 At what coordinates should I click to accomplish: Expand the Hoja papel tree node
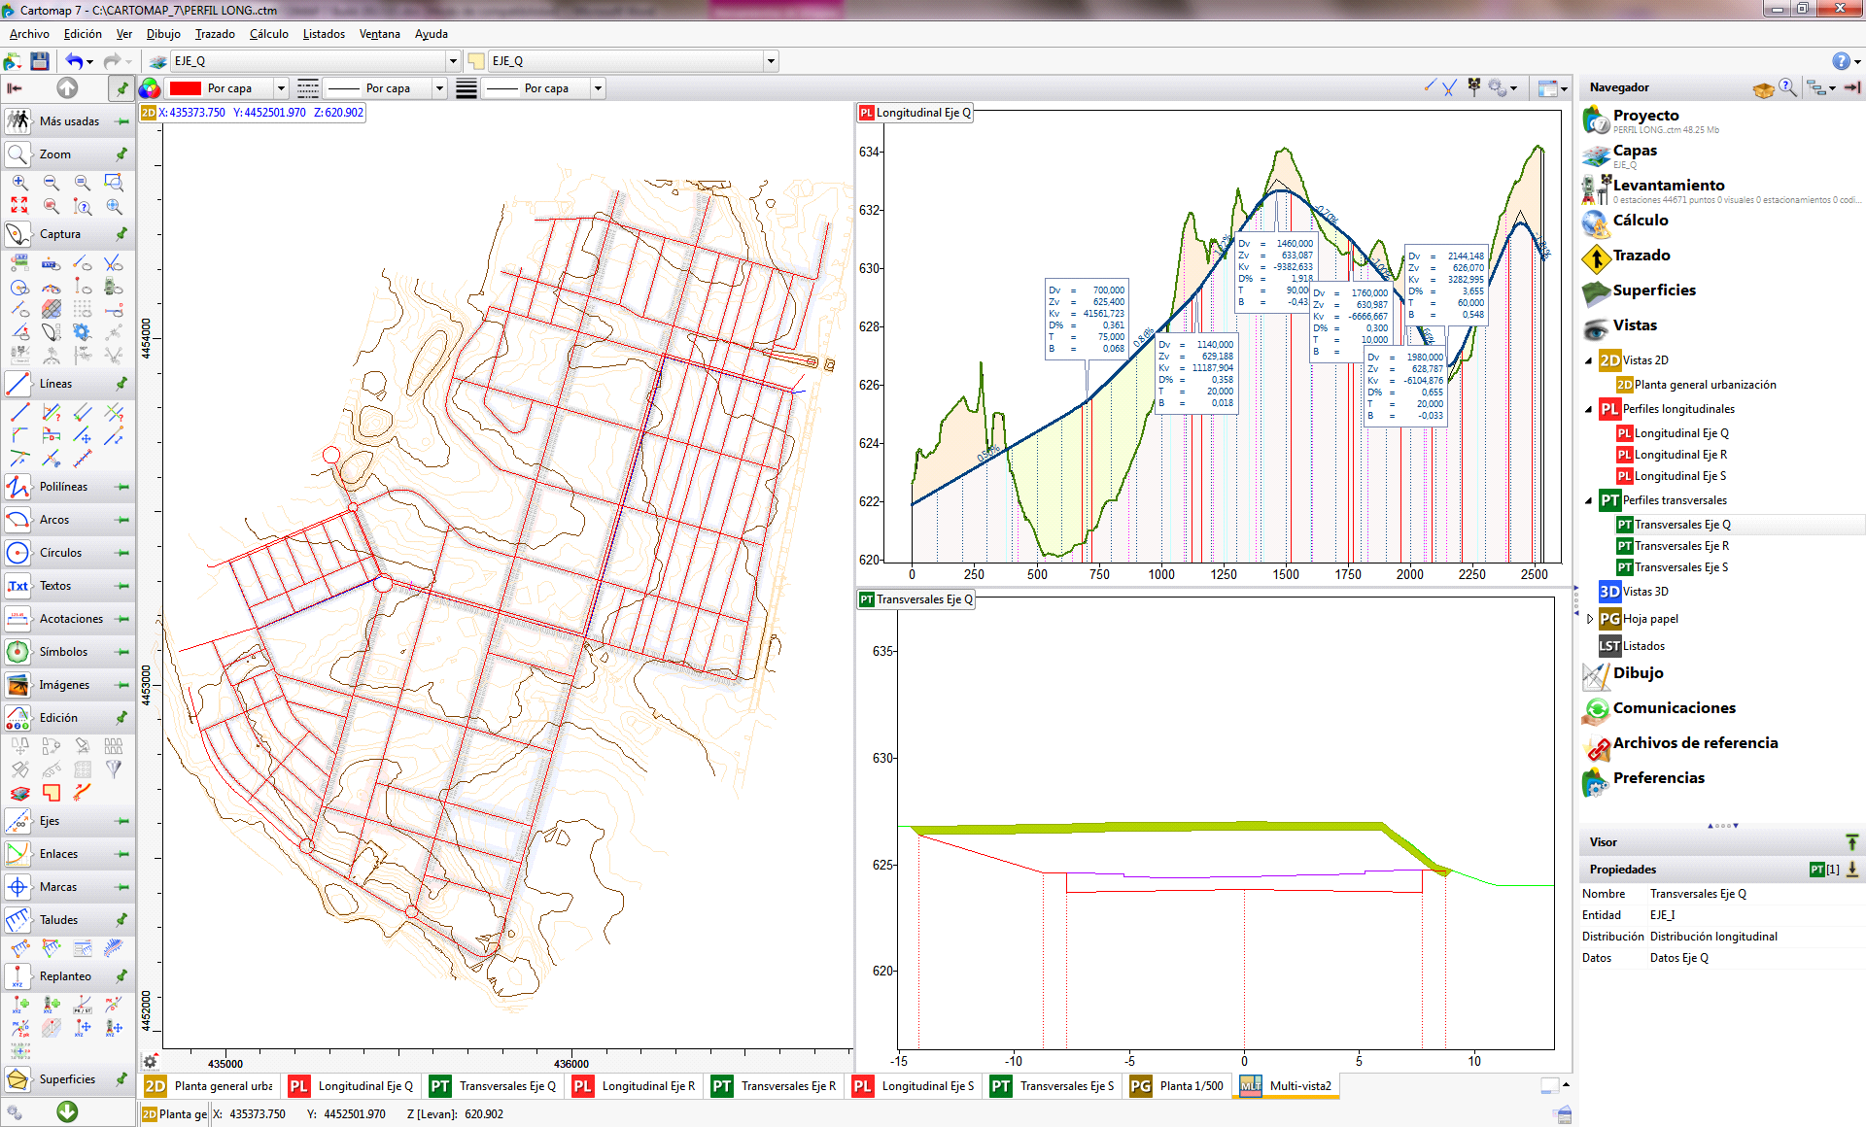tap(1590, 619)
